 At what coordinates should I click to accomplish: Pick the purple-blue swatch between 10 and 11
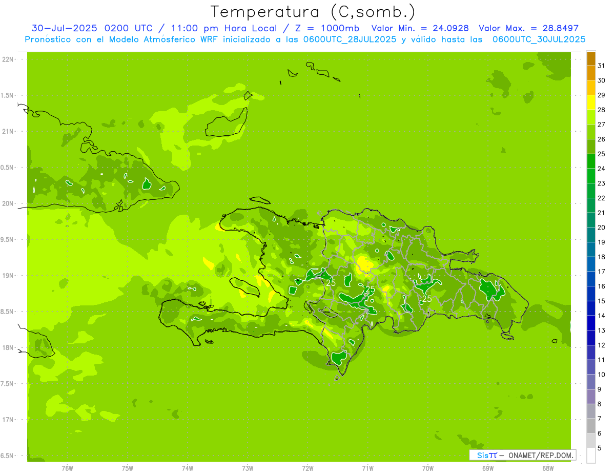pyautogui.click(x=591, y=367)
